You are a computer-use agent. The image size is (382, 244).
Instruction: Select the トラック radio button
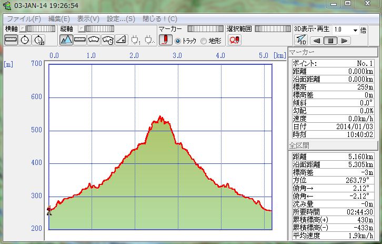pos(178,41)
